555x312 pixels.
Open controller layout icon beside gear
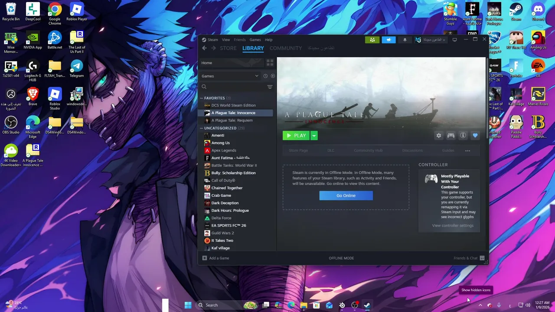pos(451,136)
